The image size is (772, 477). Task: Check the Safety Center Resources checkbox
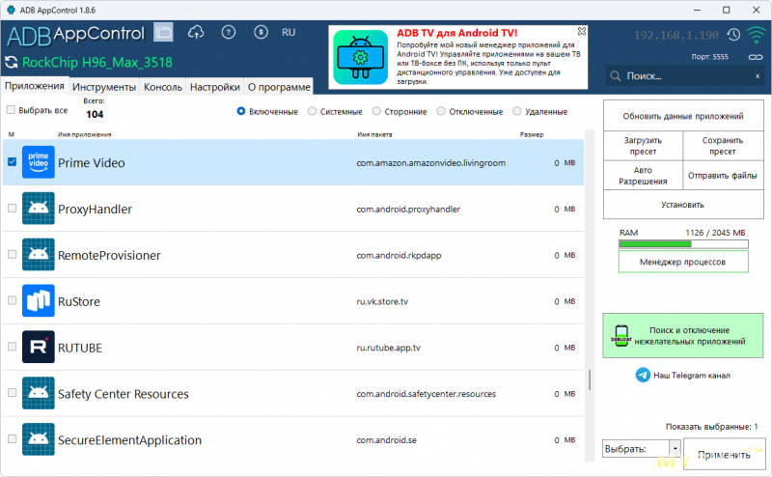click(x=13, y=393)
